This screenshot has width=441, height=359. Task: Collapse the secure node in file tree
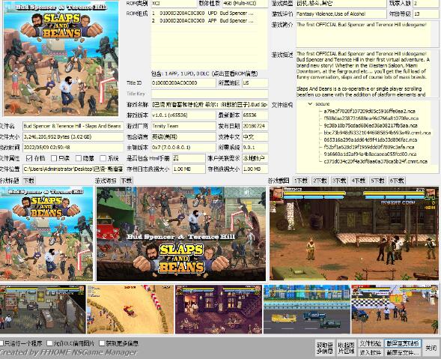coord(310,104)
